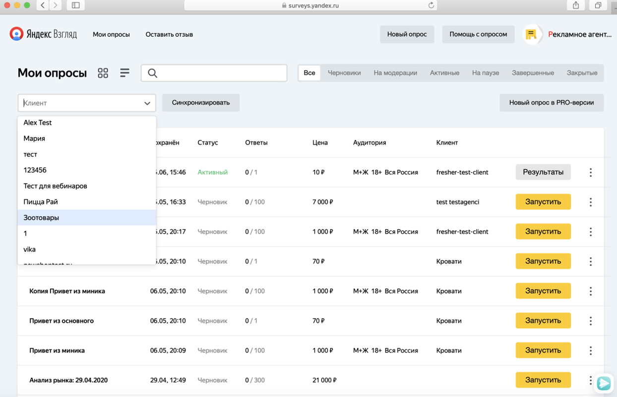Click Новый опрос button

point(407,34)
